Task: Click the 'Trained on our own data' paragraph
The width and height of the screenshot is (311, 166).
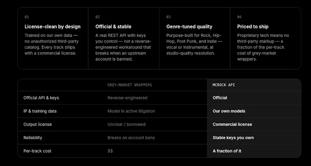Action: click(52, 44)
